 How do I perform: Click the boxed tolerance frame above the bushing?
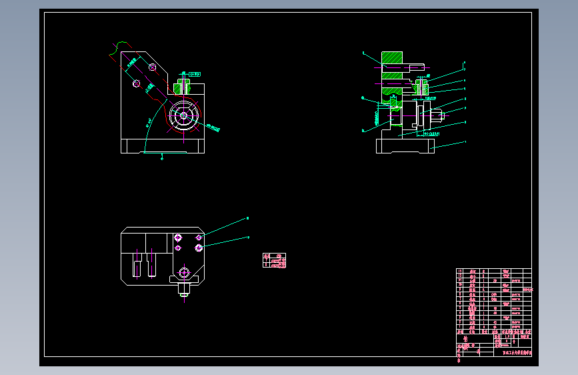click(x=195, y=75)
